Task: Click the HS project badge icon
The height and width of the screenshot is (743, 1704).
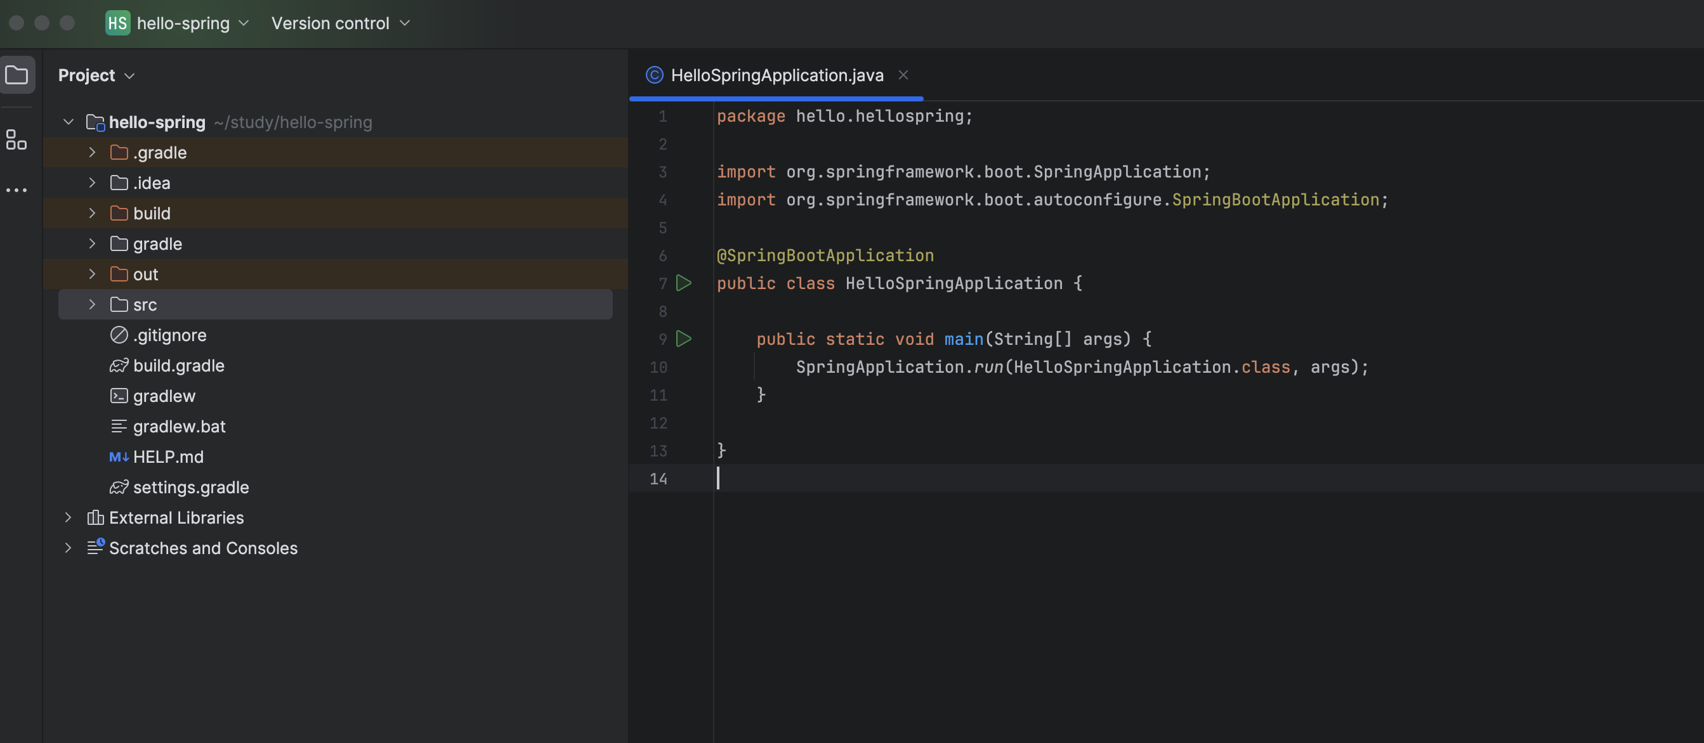Action: [117, 23]
